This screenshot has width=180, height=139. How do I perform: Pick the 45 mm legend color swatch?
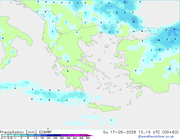(x=83, y=135)
